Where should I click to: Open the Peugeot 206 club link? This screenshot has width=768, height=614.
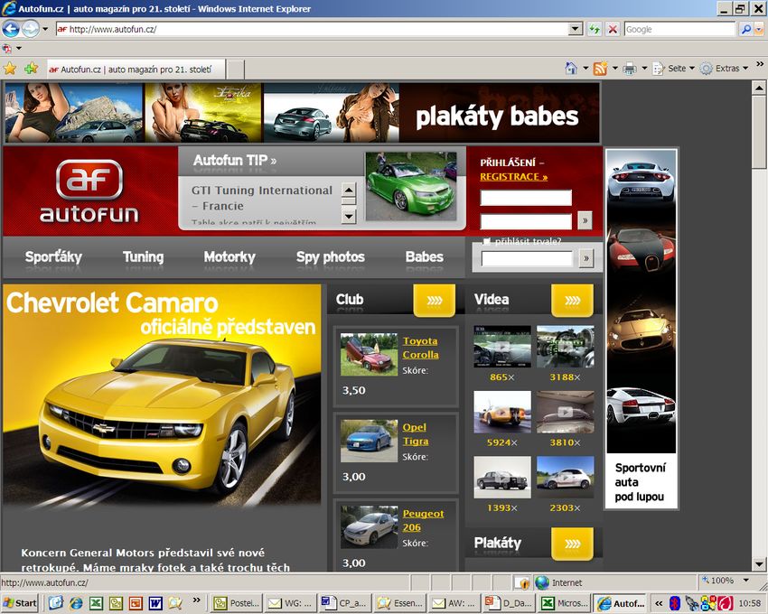423,520
